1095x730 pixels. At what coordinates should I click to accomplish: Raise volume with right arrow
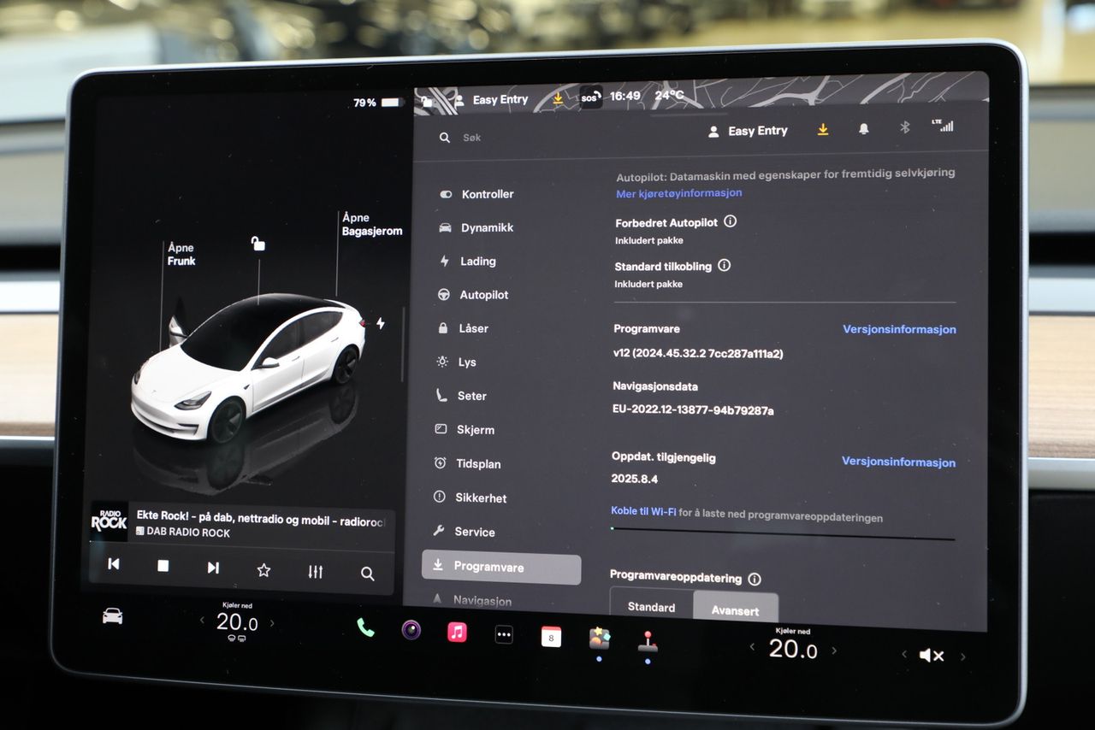[x=962, y=656]
